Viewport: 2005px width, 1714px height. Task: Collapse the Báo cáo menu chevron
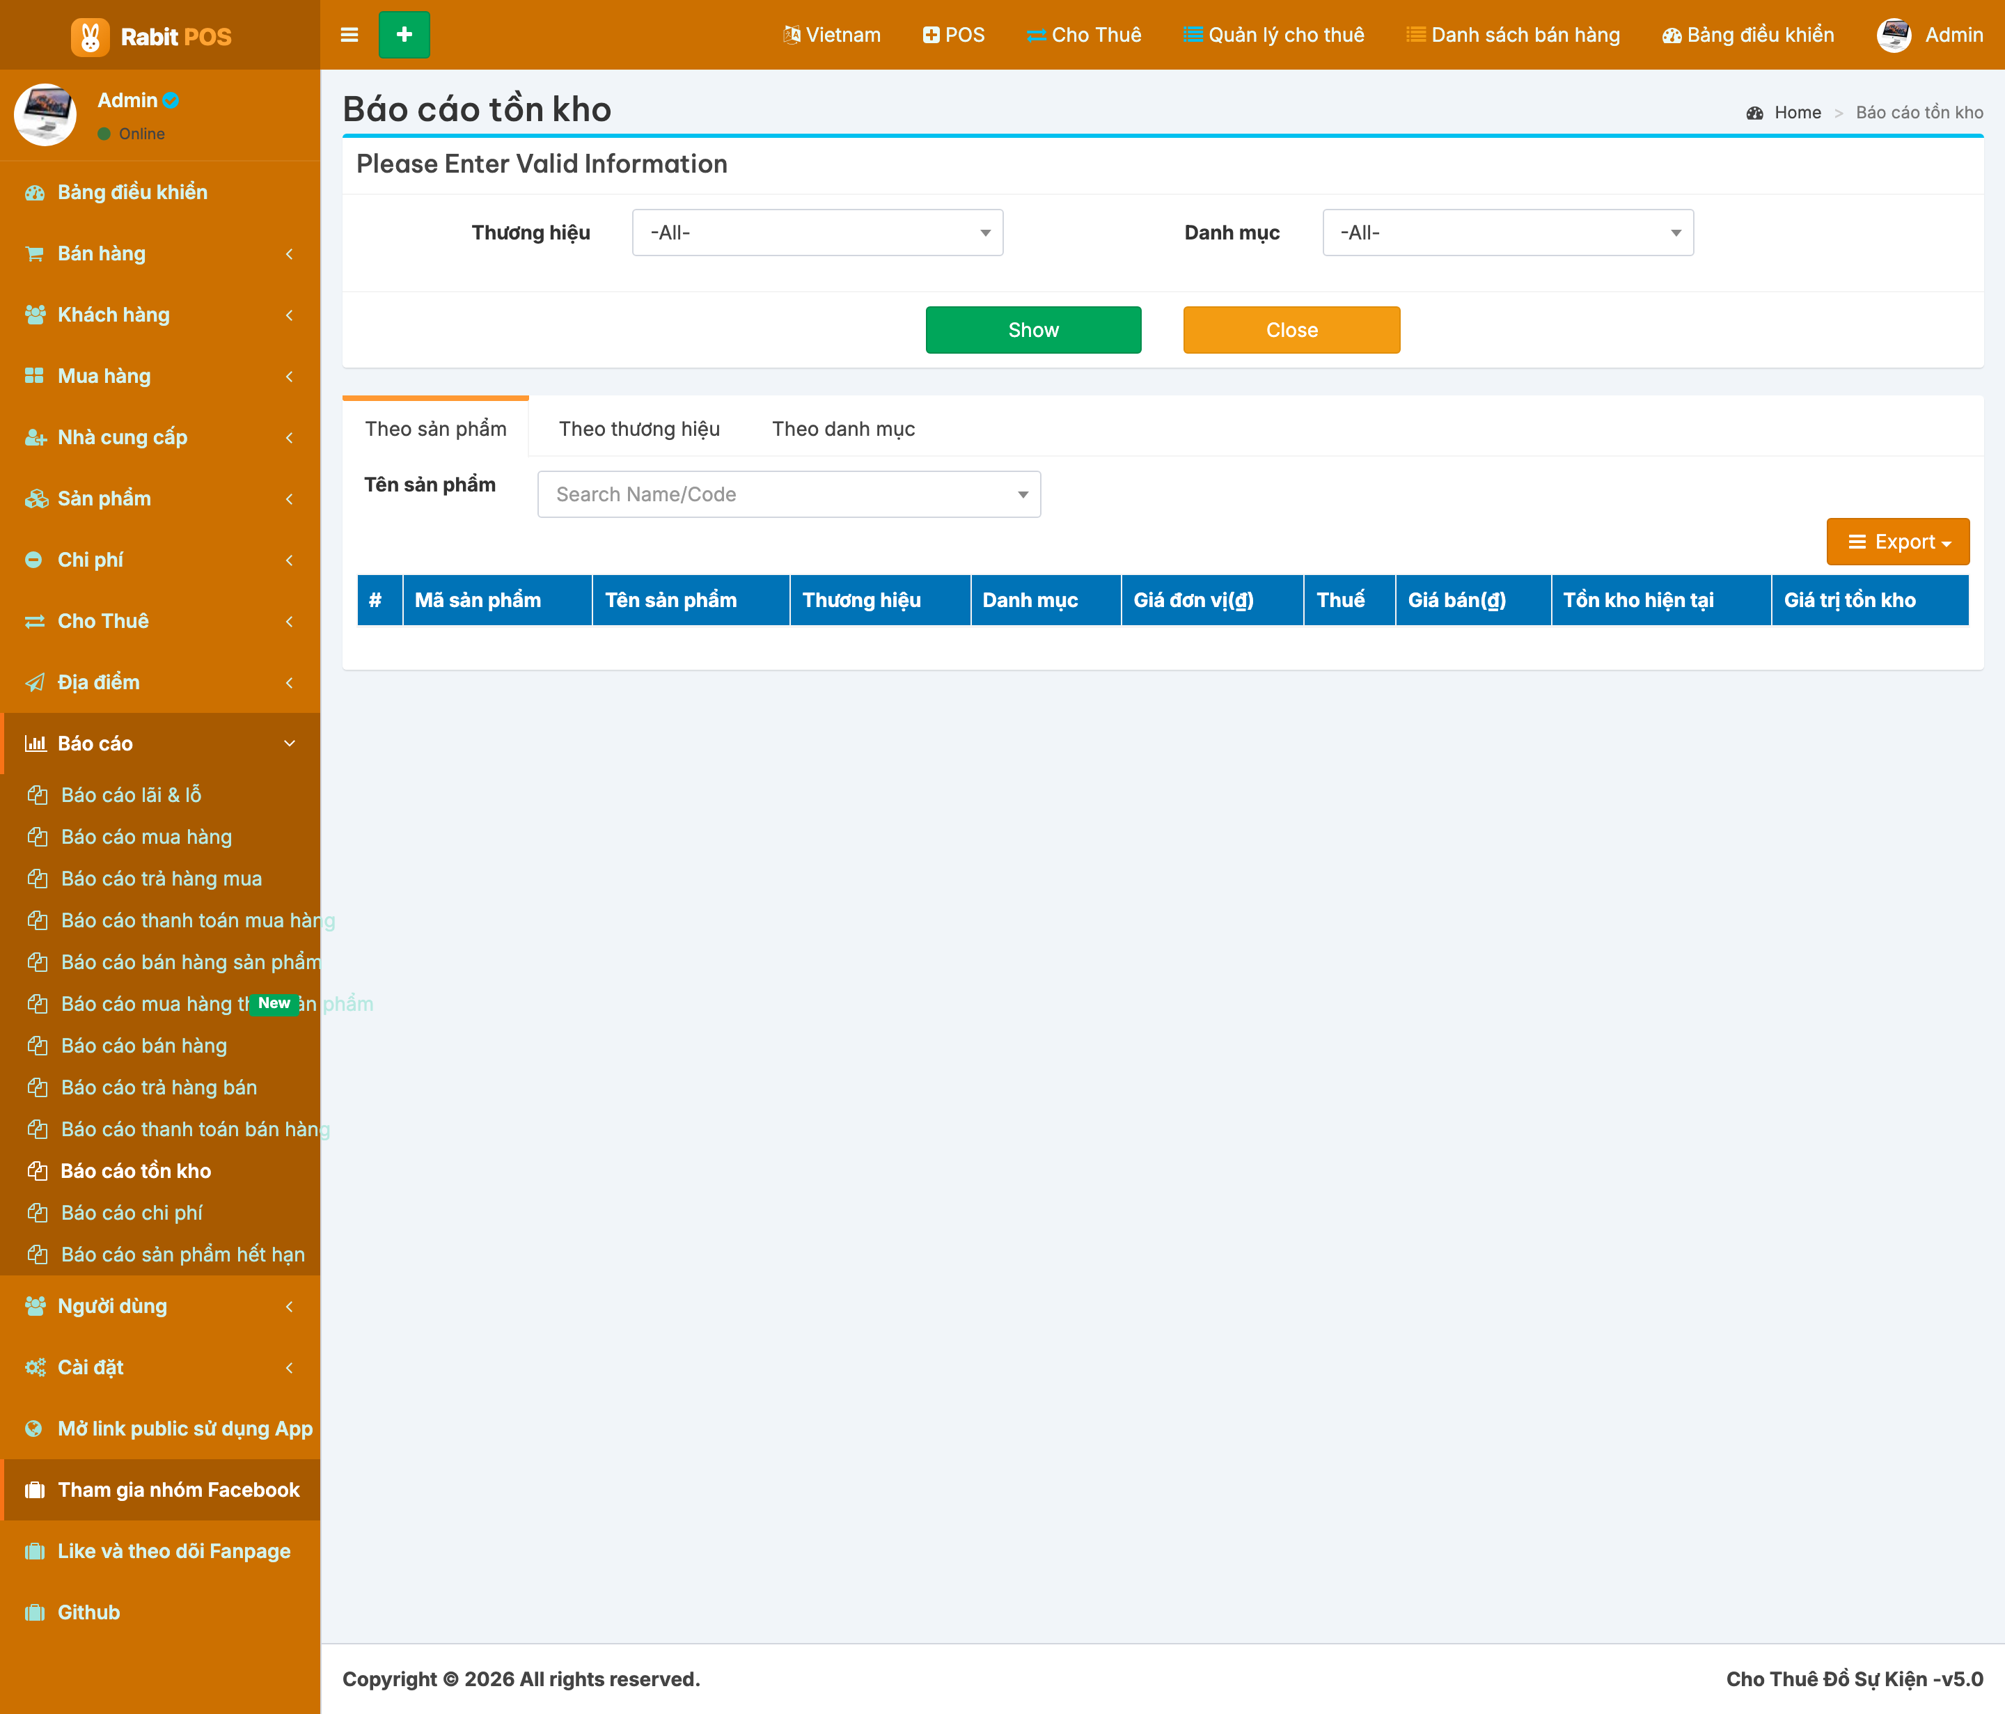click(x=290, y=744)
